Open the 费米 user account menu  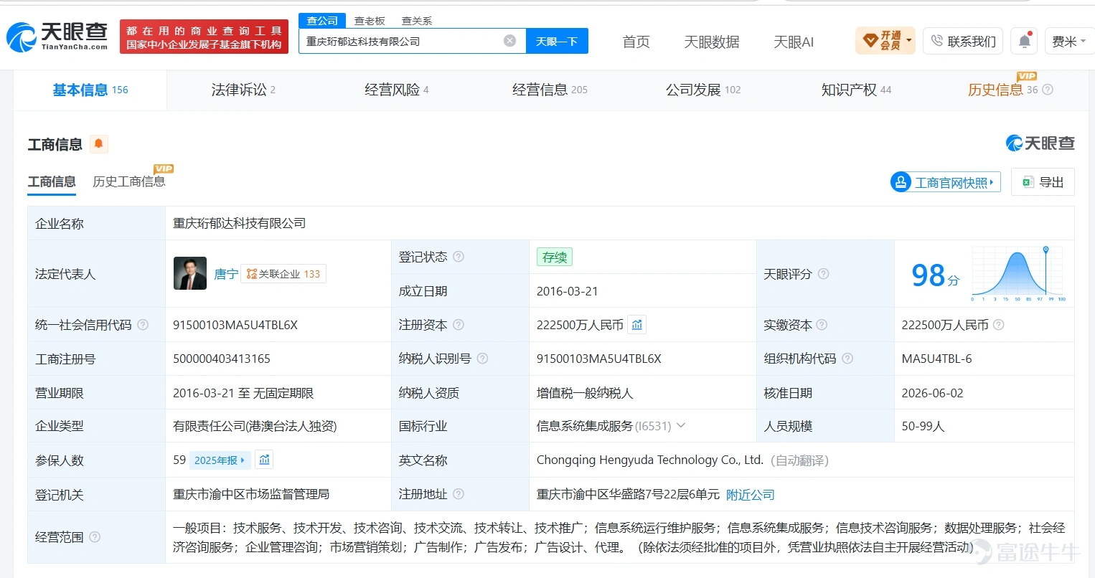tap(1068, 41)
